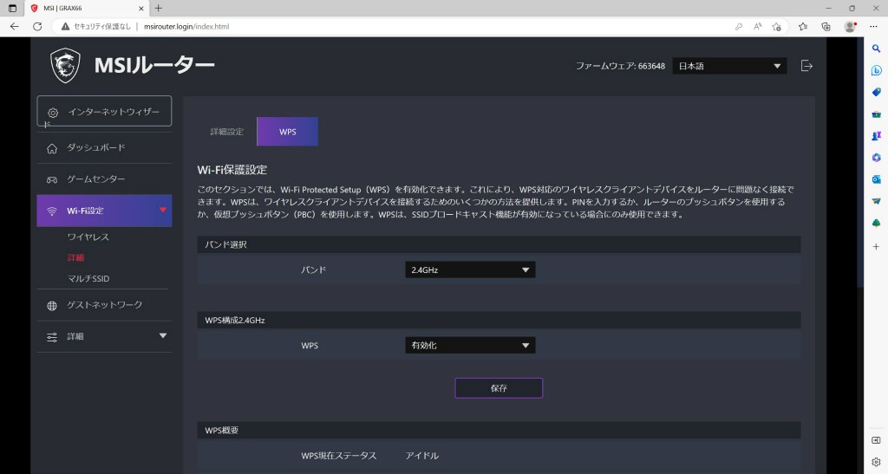888x474 pixels.
Task: Click the ファームウェア: 663648 text
Action: click(620, 66)
